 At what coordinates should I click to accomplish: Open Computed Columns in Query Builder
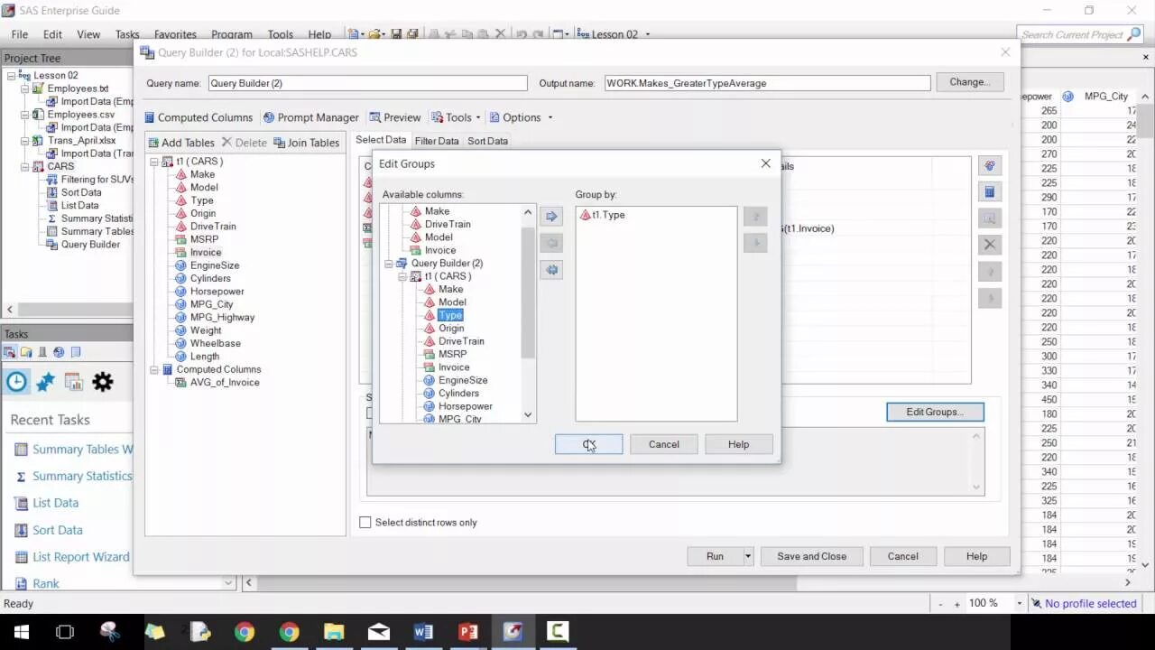click(199, 117)
